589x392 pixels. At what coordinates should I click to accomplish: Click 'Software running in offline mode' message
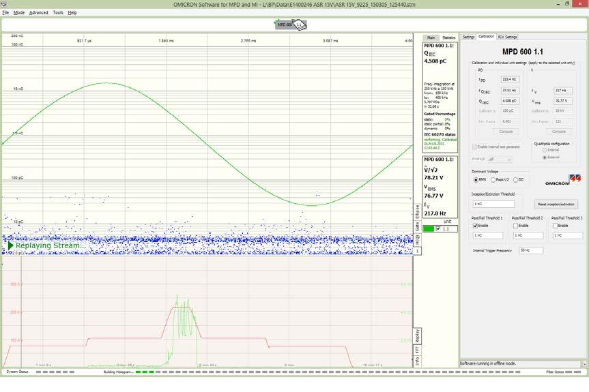tap(487, 363)
